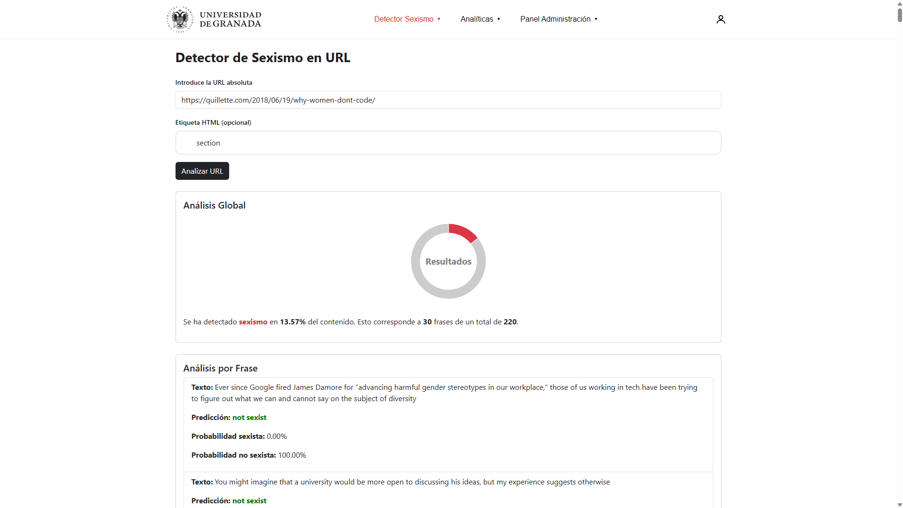The height and width of the screenshot is (508, 903).
Task: Click the text beginning 'Ever since Google fired'
Action: point(444,393)
